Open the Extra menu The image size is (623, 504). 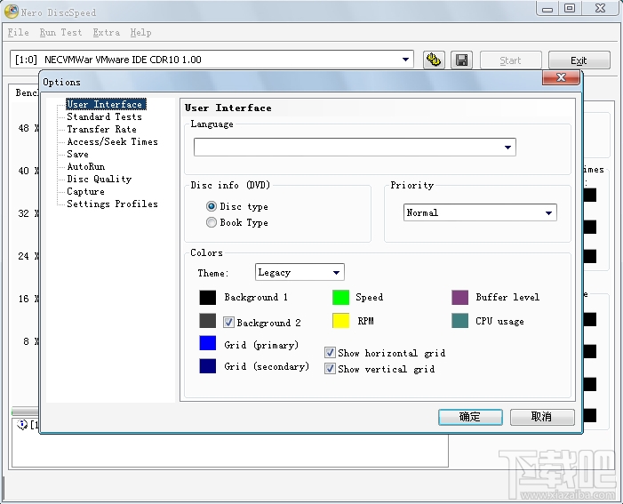pyautogui.click(x=107, y=33)
